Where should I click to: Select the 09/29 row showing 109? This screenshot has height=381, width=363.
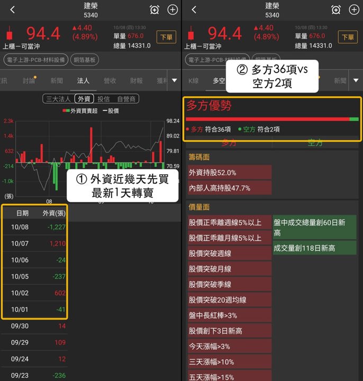[34, 342]
